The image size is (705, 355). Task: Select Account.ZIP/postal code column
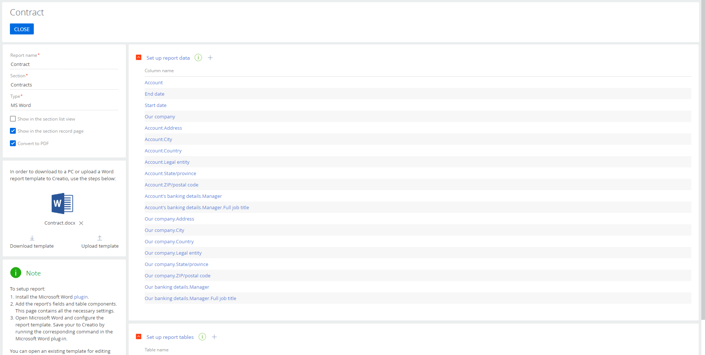pos(171,185)
